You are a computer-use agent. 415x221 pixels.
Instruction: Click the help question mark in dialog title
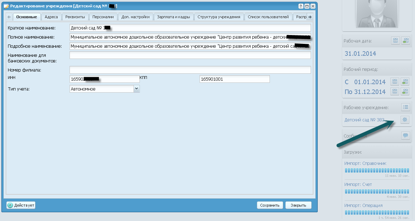pyautogui.click(x=301, y=6)
